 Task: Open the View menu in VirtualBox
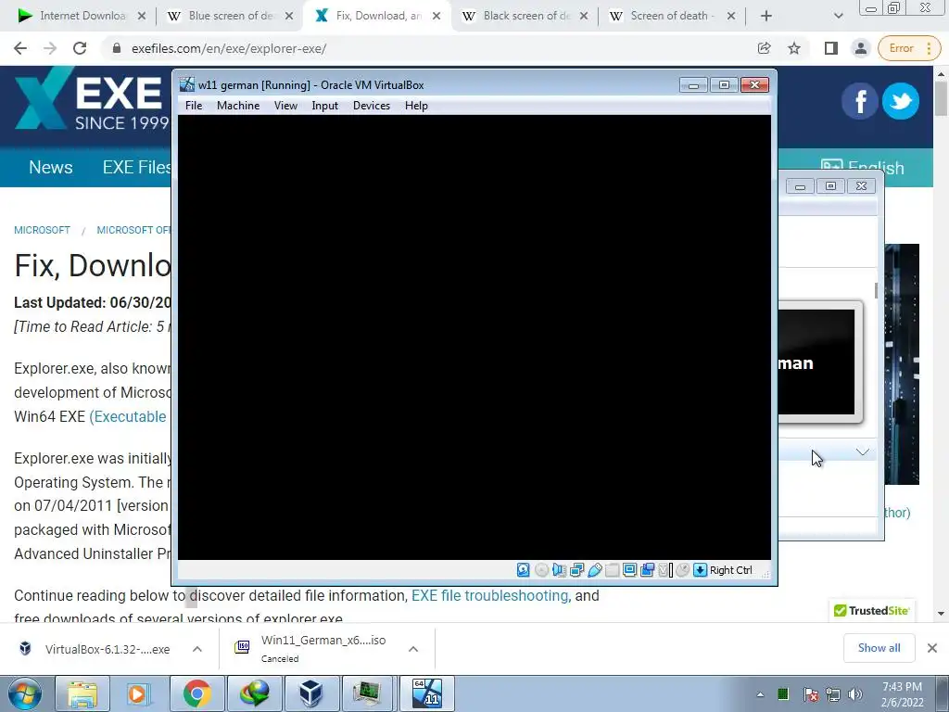pyautogui.click(x=285, y=106)
